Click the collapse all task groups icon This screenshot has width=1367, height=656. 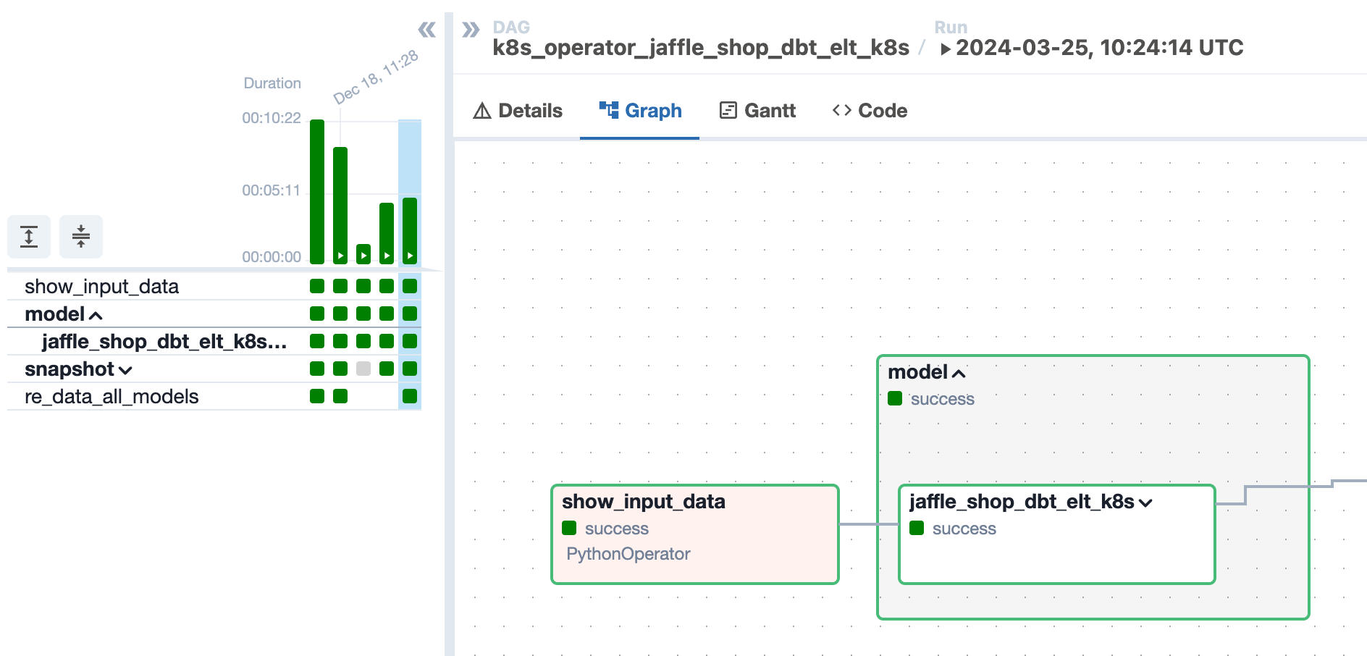tap(81, 237)
